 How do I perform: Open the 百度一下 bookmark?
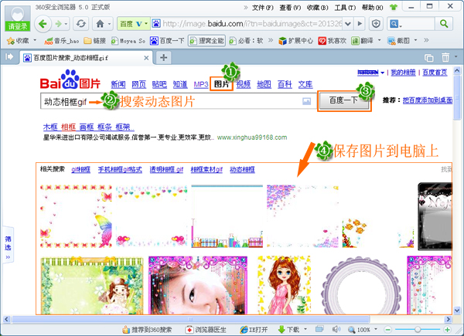167,41
